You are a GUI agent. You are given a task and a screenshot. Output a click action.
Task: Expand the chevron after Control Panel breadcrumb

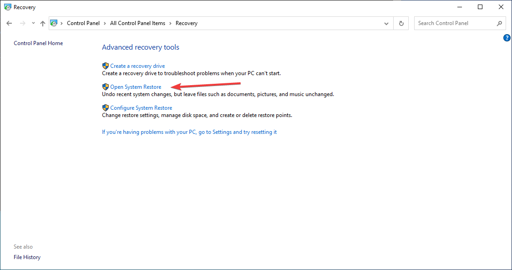[x=104, y=23]
